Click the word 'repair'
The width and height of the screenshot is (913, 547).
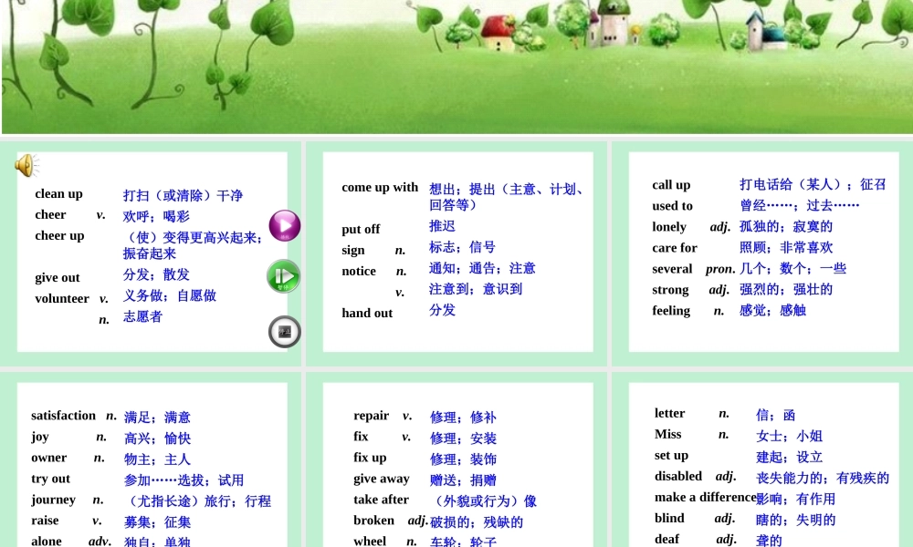[371, 417]
